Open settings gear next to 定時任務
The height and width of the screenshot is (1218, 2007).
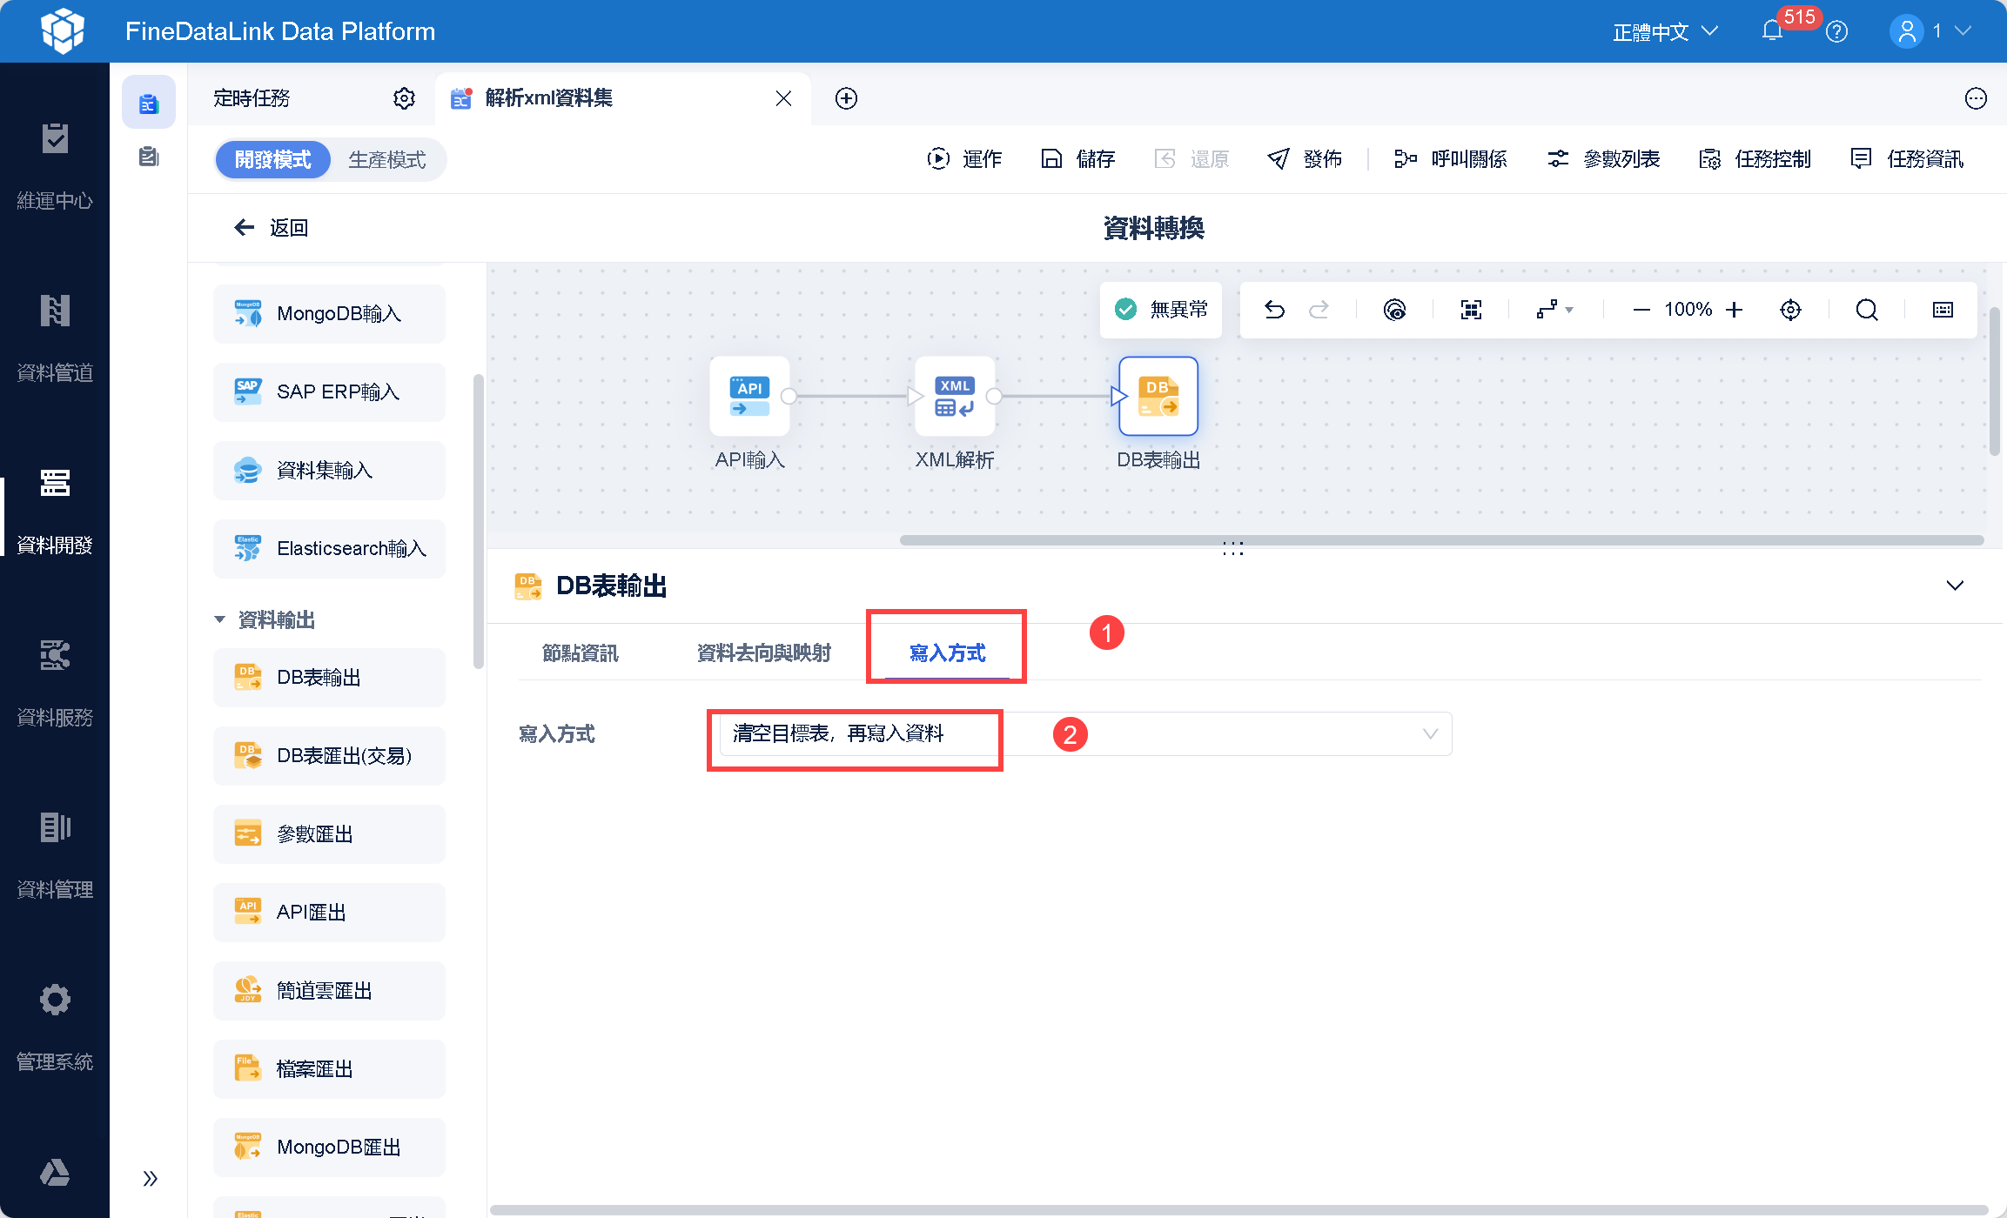404,98
